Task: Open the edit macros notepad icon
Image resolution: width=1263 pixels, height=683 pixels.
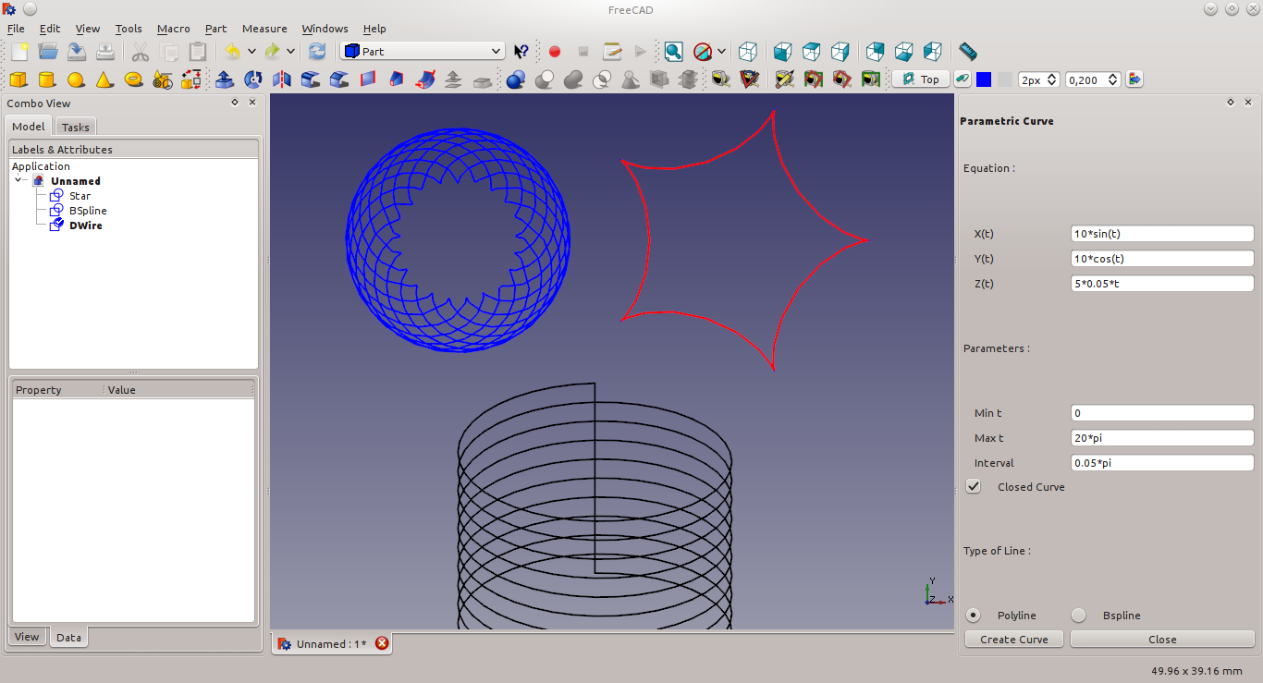Action: pos(612,52)
